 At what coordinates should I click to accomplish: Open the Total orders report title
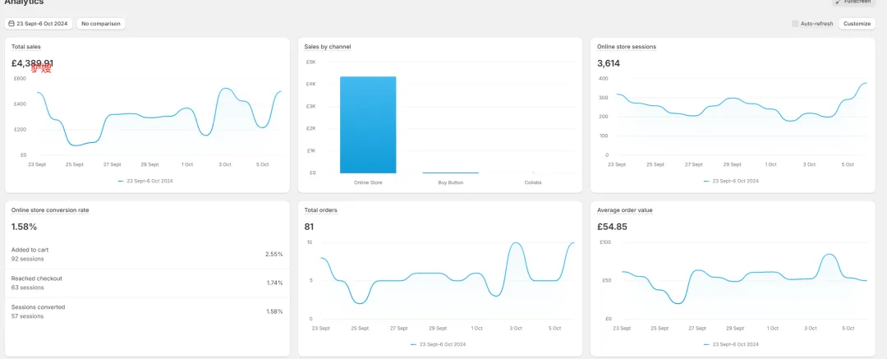click(x=320, y=210)
